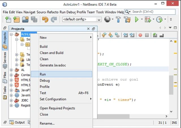Click the Save All toolbar icon
181x128 pixels.
tap(34, 19)
